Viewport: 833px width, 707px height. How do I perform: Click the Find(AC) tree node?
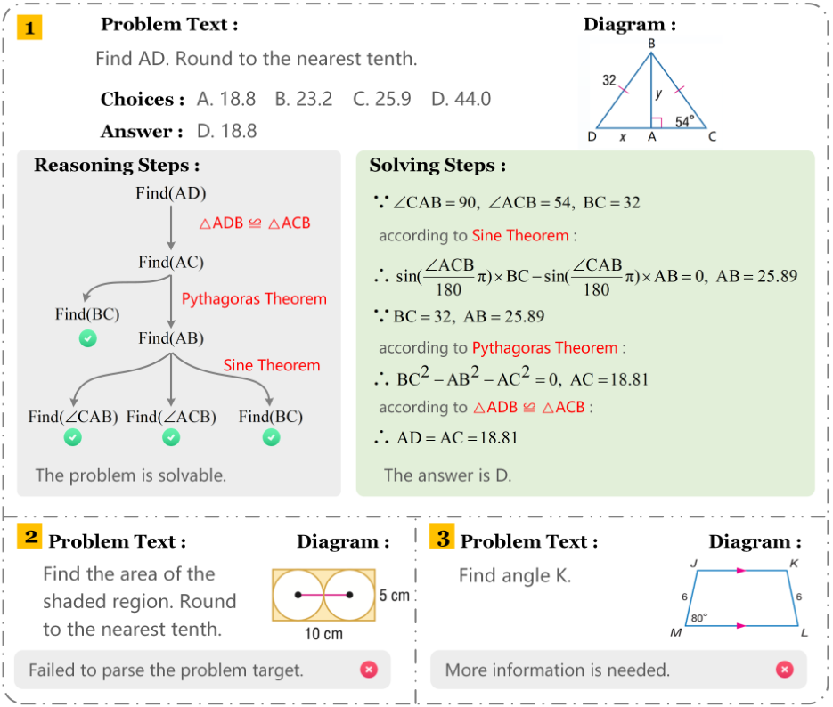point(171,262)
